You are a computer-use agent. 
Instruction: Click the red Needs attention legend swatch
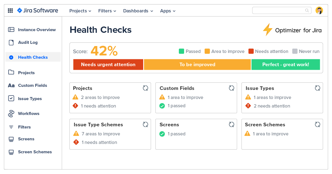point(251,51)
